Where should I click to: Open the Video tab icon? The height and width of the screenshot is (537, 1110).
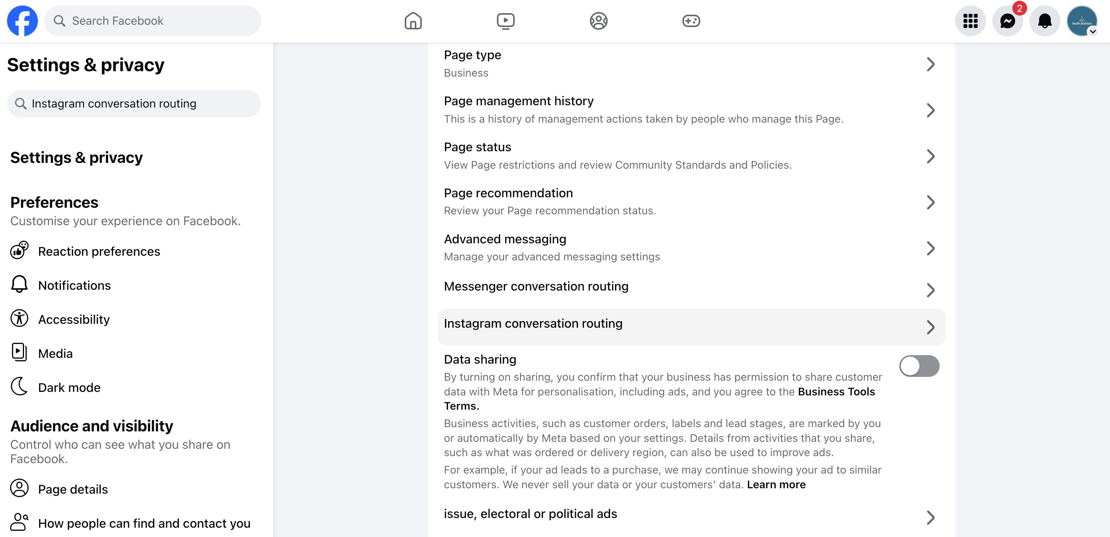pos(505,21)
